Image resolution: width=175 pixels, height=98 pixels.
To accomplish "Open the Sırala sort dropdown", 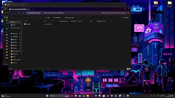I will [x=48, y=17].
